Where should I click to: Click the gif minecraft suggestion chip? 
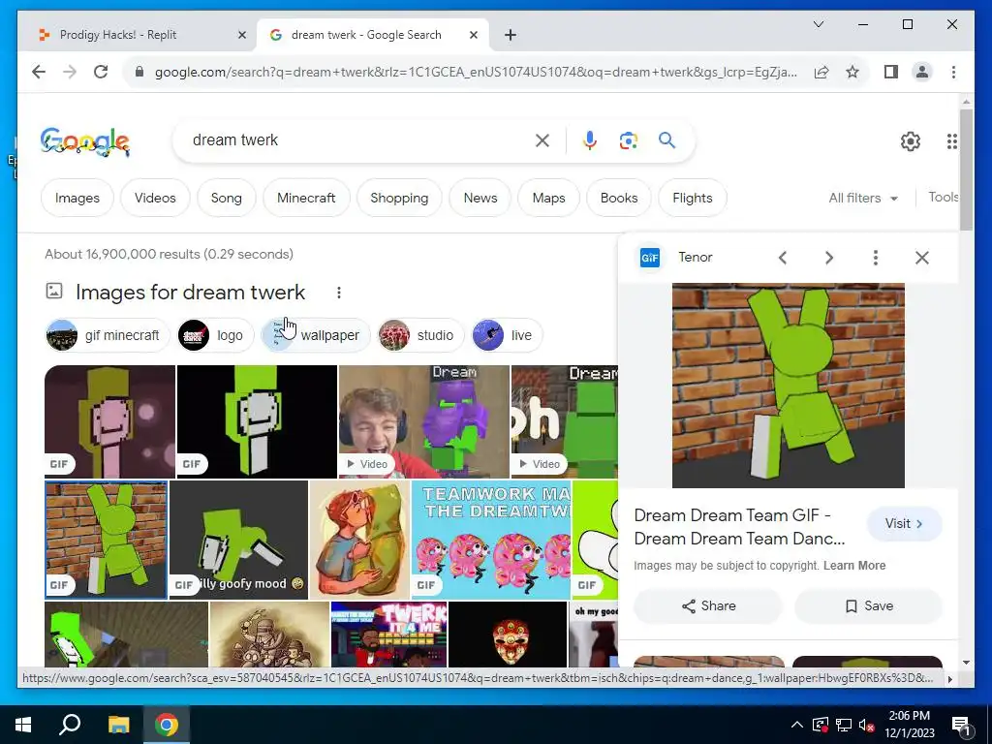[107, 335]
